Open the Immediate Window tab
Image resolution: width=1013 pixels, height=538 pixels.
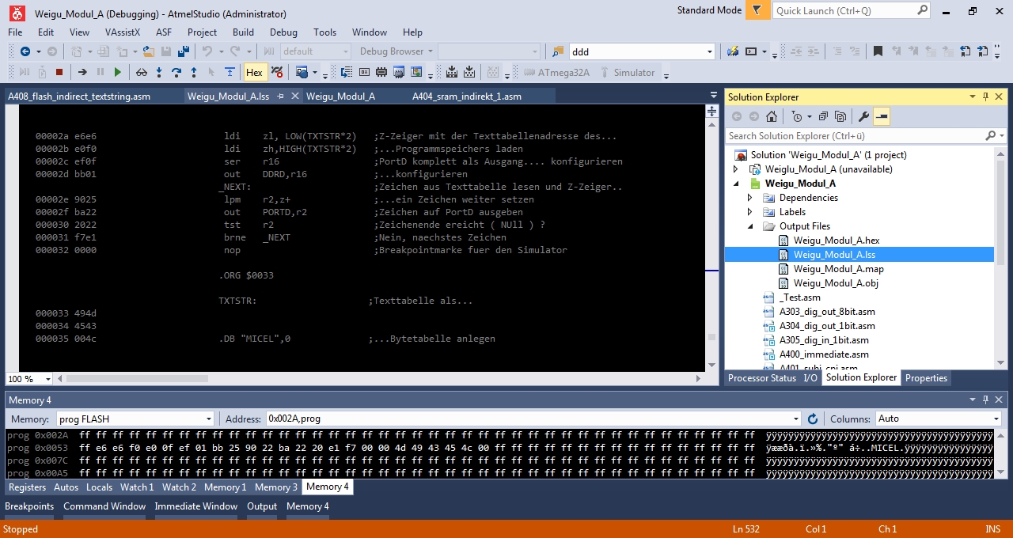(195, 506)
